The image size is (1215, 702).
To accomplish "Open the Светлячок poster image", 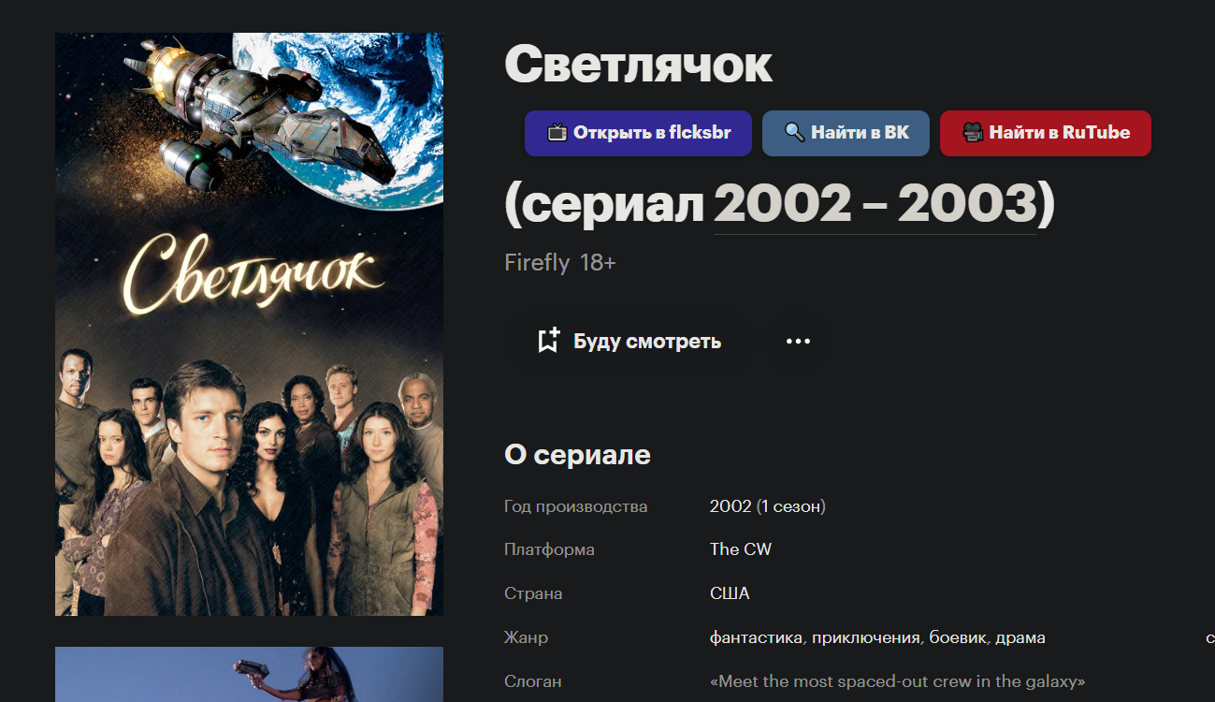I will coord(249,324).
